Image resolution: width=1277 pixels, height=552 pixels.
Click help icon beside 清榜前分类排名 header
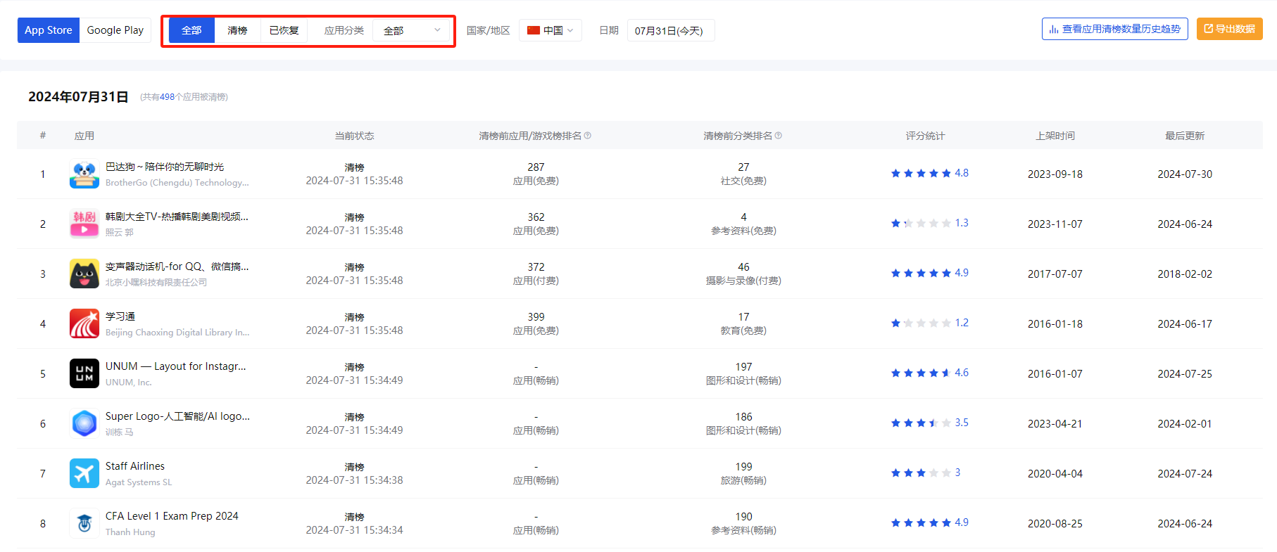tap(778, 136)
